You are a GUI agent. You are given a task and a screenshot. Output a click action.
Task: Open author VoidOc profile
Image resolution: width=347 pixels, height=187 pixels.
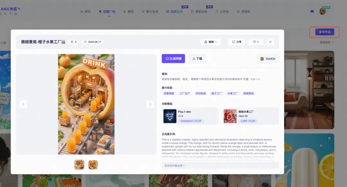click(x=268, y=59)
